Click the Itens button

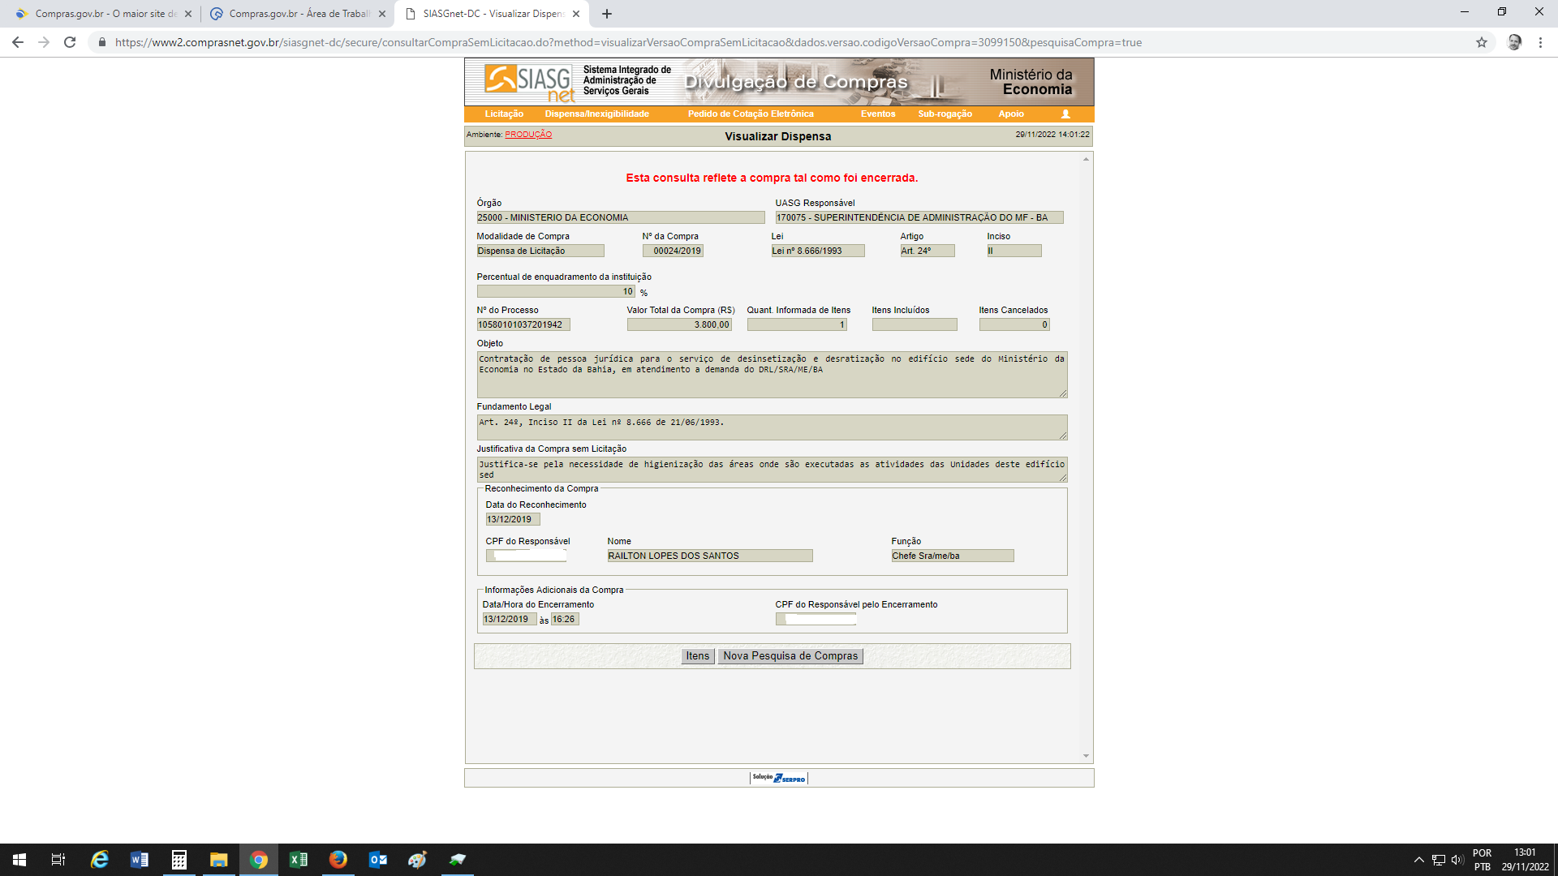pos(697,656)
